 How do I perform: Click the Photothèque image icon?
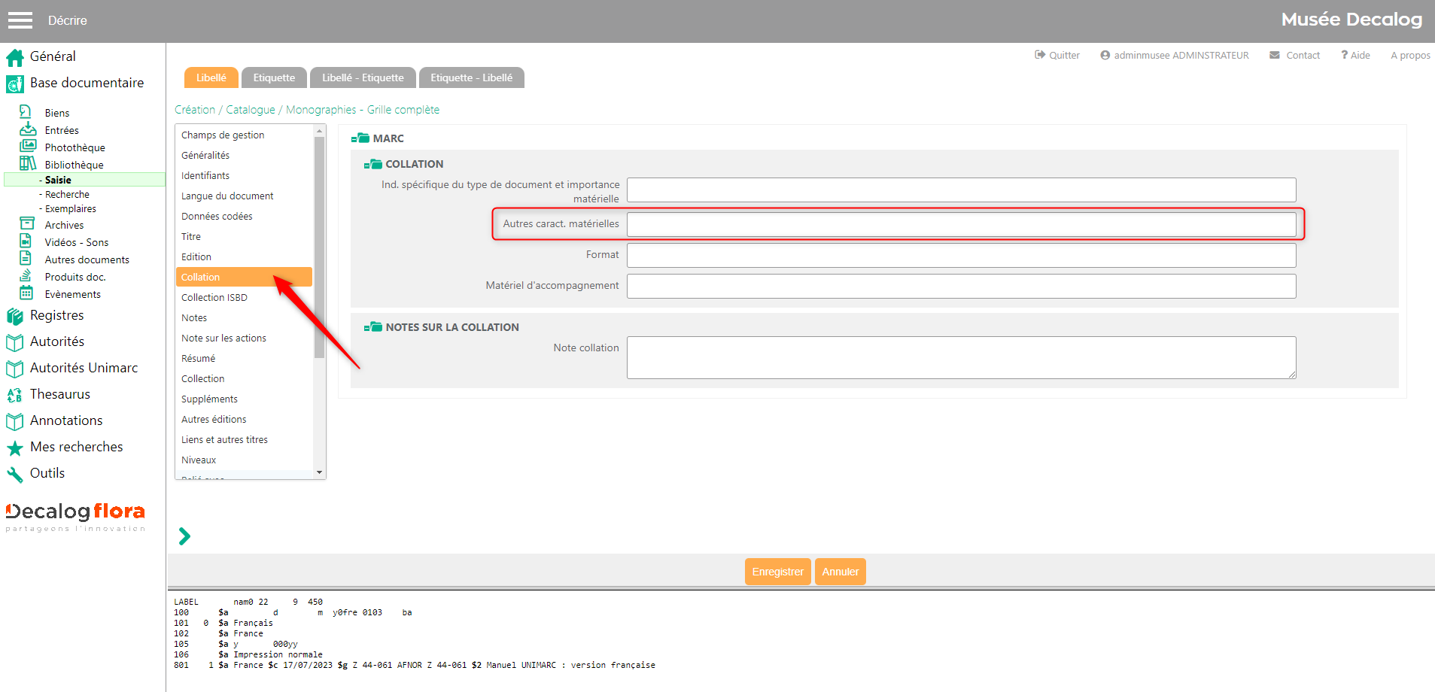[x=28, y=146]
